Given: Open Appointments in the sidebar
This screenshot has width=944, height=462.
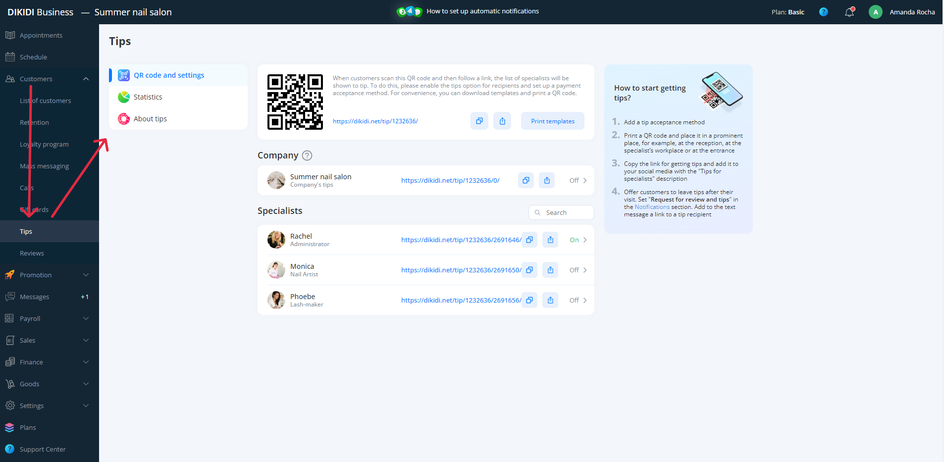Looking at the screenshot, I should (41, 35).
